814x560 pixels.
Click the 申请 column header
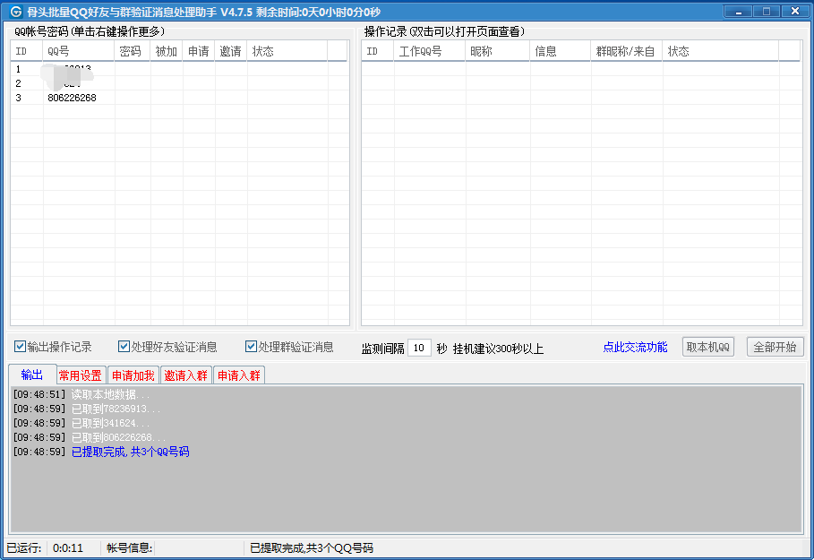point(198,51)
